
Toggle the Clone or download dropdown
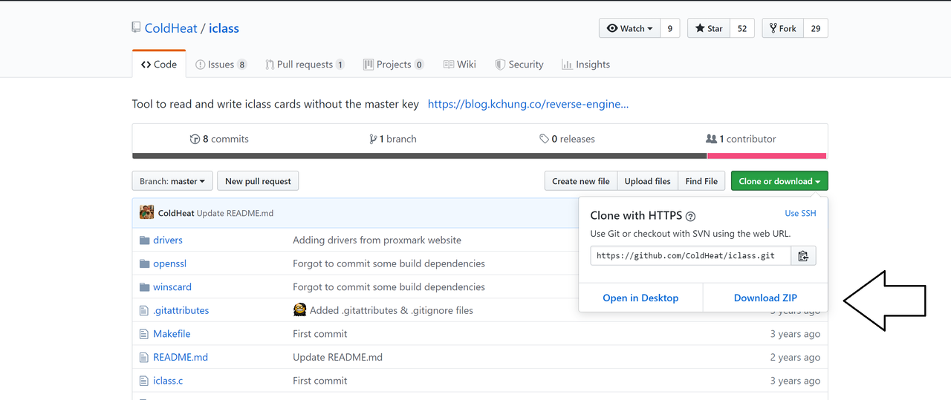click(x=779, y=181)
